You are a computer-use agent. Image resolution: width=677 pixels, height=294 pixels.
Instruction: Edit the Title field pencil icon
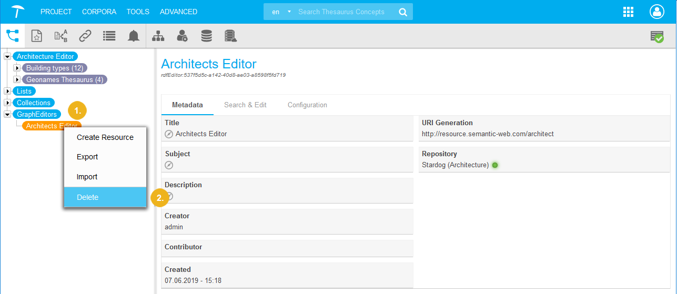(169, 134)
